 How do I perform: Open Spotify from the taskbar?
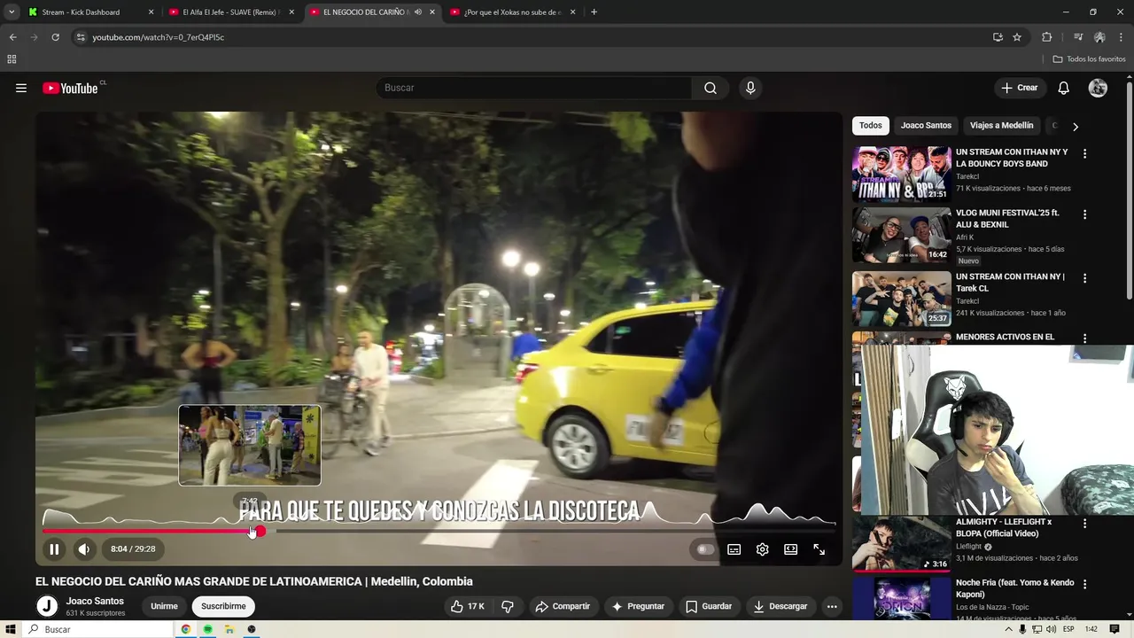[x=207, y=629]
